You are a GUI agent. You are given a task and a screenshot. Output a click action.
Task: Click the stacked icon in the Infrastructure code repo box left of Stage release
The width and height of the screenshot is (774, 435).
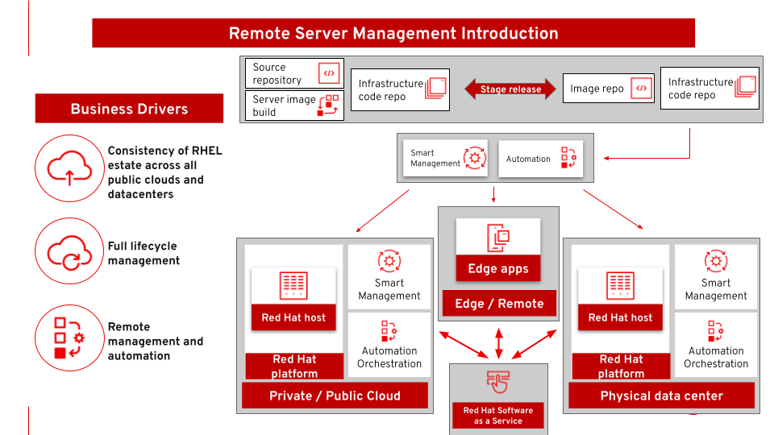pos(436,89)
